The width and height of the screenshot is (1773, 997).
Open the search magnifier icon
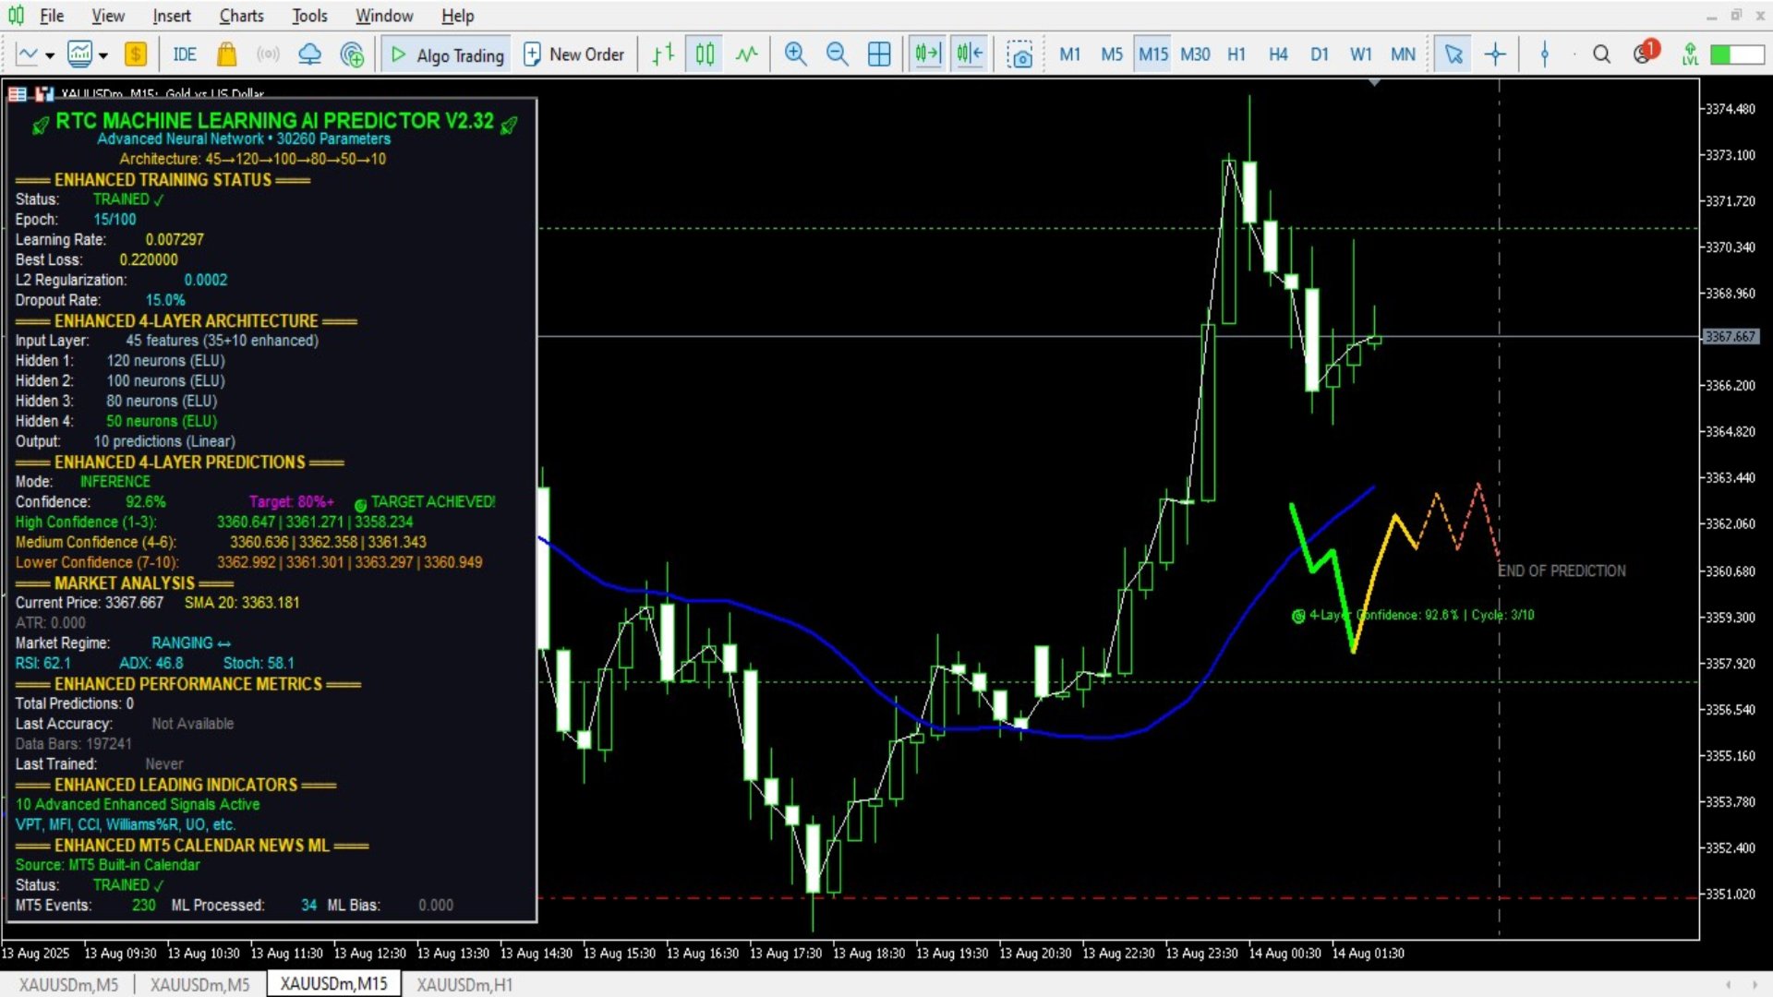(x=1601, y=54)
